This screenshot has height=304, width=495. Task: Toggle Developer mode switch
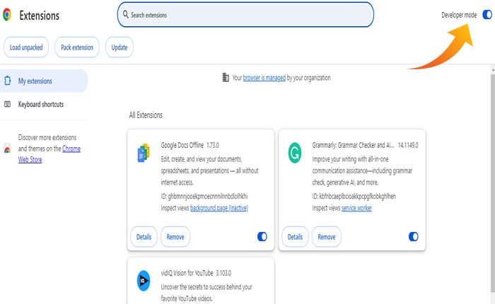[x=487, y=14]
